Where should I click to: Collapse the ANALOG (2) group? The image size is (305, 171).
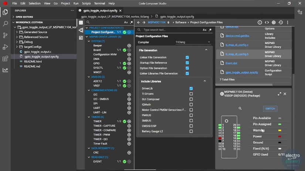click(89, 77)
